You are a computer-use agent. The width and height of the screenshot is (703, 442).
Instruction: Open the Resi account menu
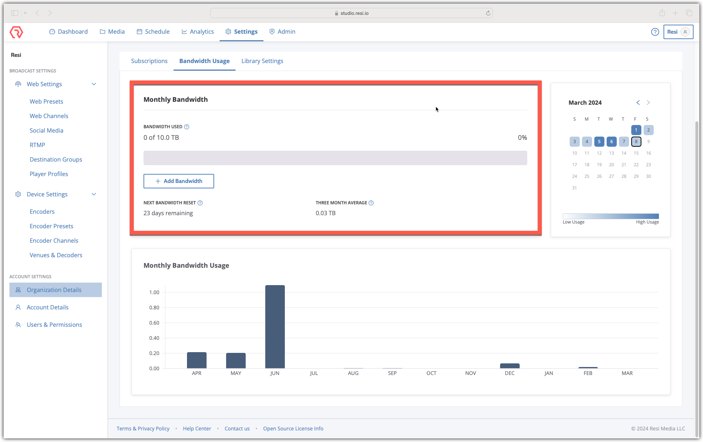point(678,32)
